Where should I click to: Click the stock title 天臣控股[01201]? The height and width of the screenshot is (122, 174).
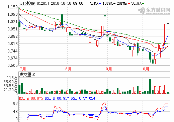(34, 3)
